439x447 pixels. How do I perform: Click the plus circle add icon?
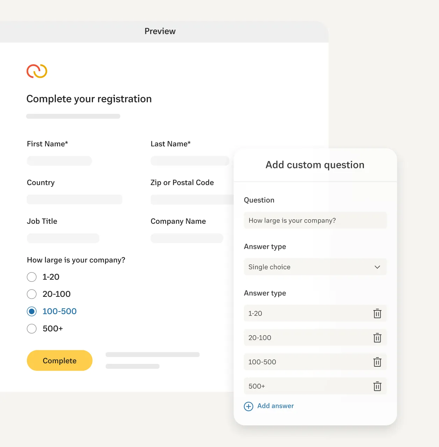[249, 406]
